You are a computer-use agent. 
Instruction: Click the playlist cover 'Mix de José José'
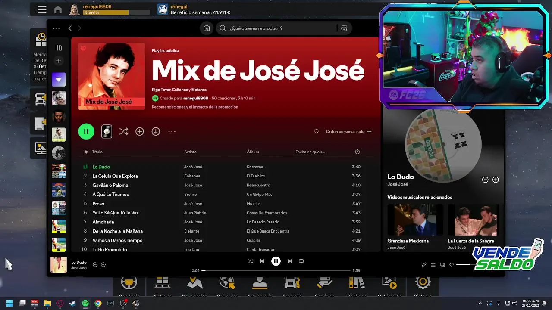click(x=111, y=76)
